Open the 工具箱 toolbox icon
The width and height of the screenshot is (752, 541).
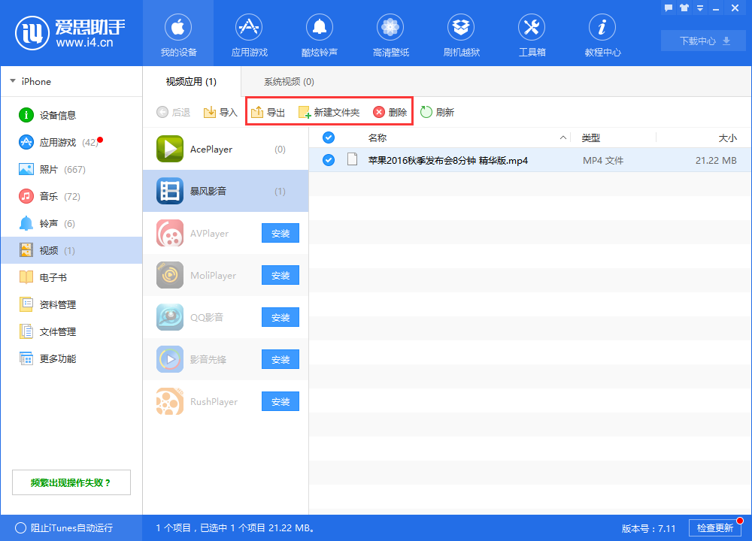[x=532, y=27]
